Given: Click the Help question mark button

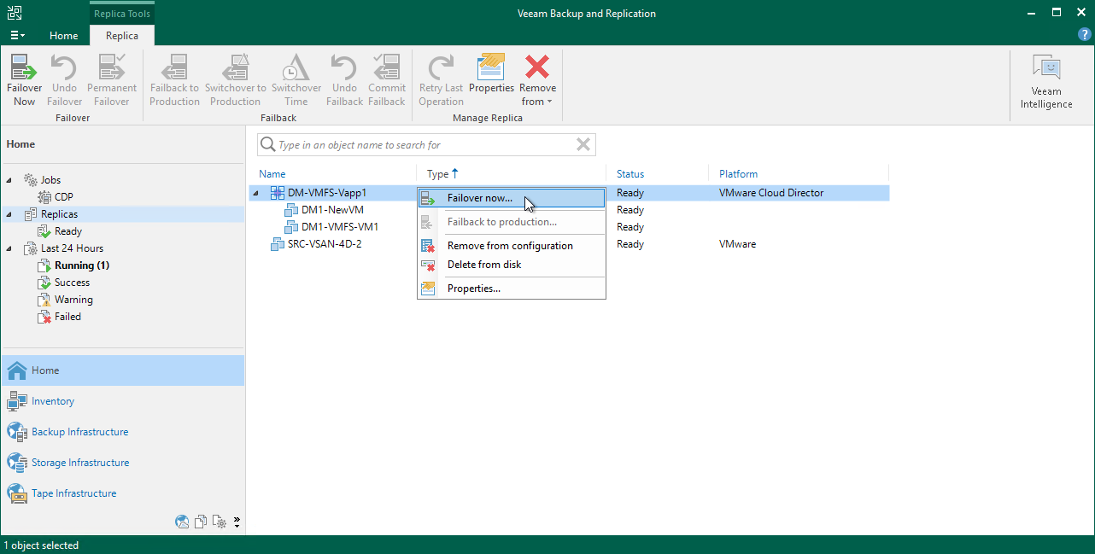Looking at the screenshot, I should (x=1084, y=34).
